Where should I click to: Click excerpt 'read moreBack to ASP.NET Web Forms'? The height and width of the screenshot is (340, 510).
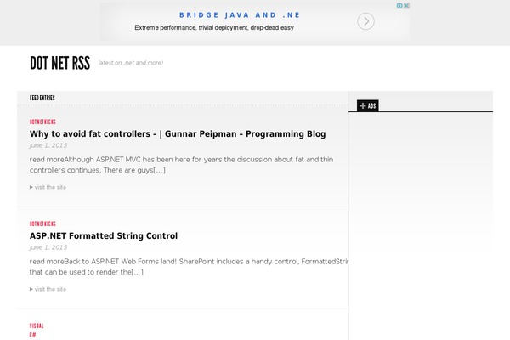point(189,267)
